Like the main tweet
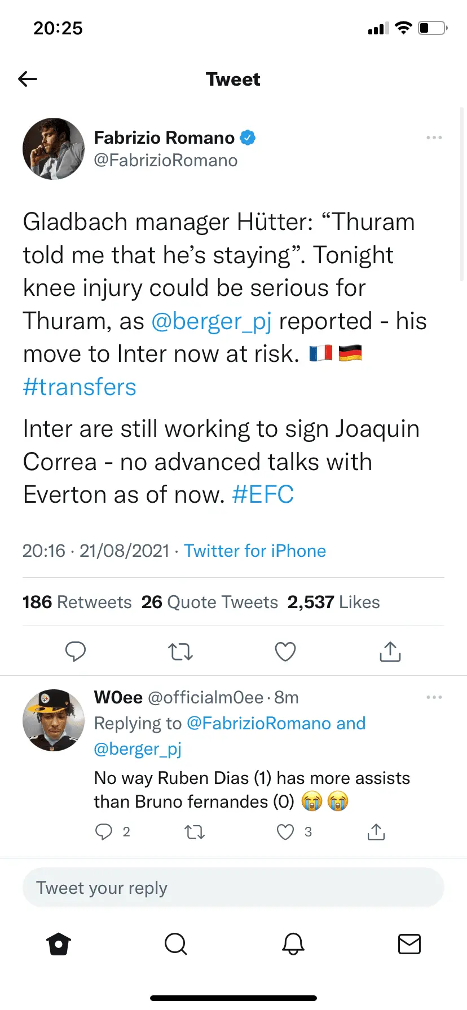 tap(285, 651)
